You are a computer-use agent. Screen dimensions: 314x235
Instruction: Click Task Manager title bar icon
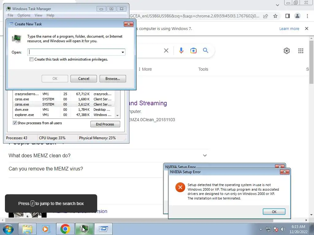[x=8, y=9]
